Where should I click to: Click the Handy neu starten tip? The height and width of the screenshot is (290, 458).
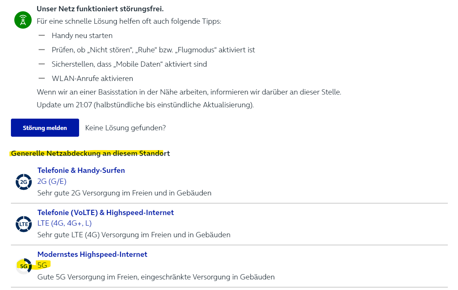click(x=82, y=36)
